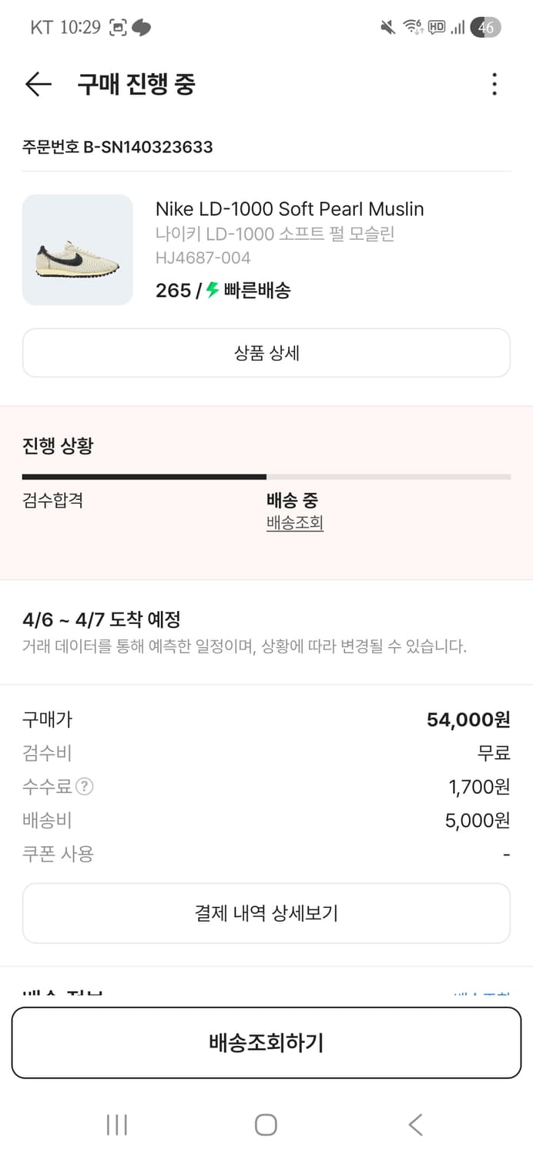Tap the shipping progress bar
Viewport: 533px width, 1157px height.
pos(266,476)
